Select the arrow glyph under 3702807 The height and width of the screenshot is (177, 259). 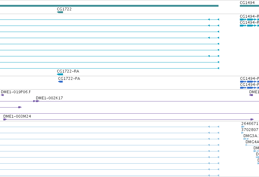click(243, 133)
